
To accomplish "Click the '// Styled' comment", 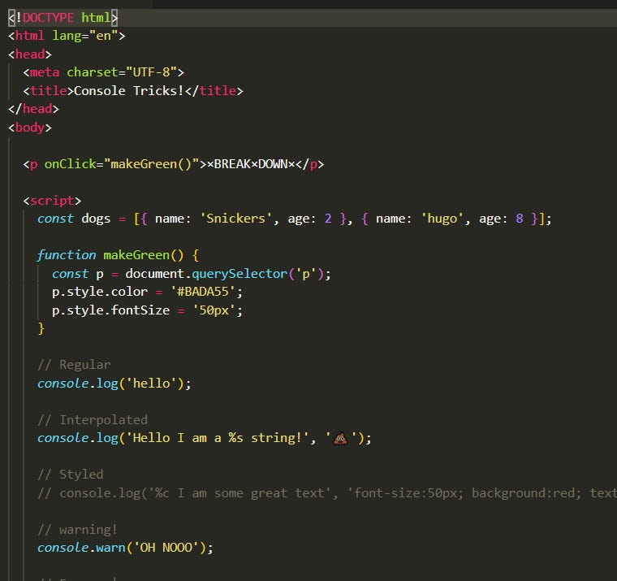I will point(71,475).
